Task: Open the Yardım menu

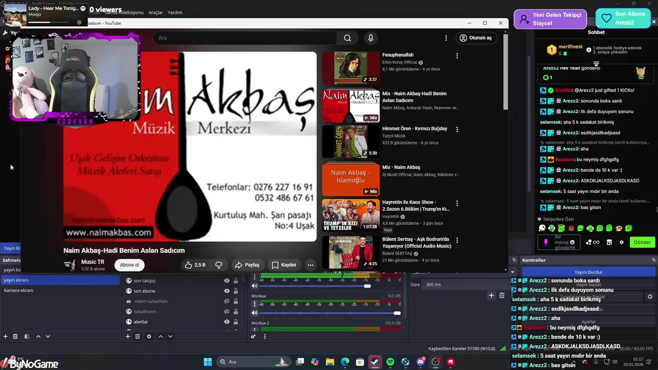Action: [x=175, y=12]
